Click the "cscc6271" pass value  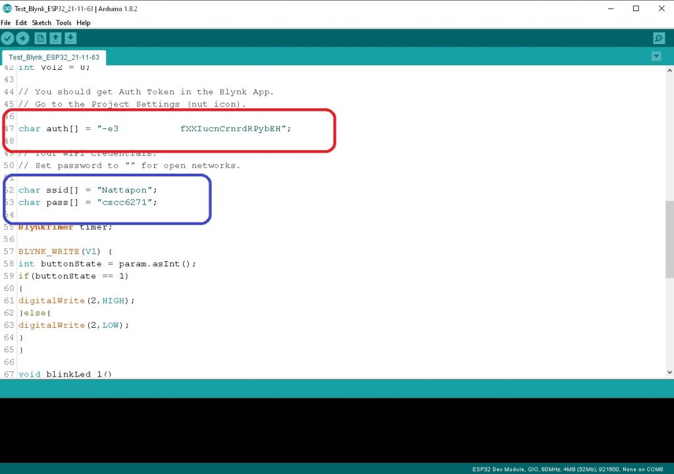(124, 202)
